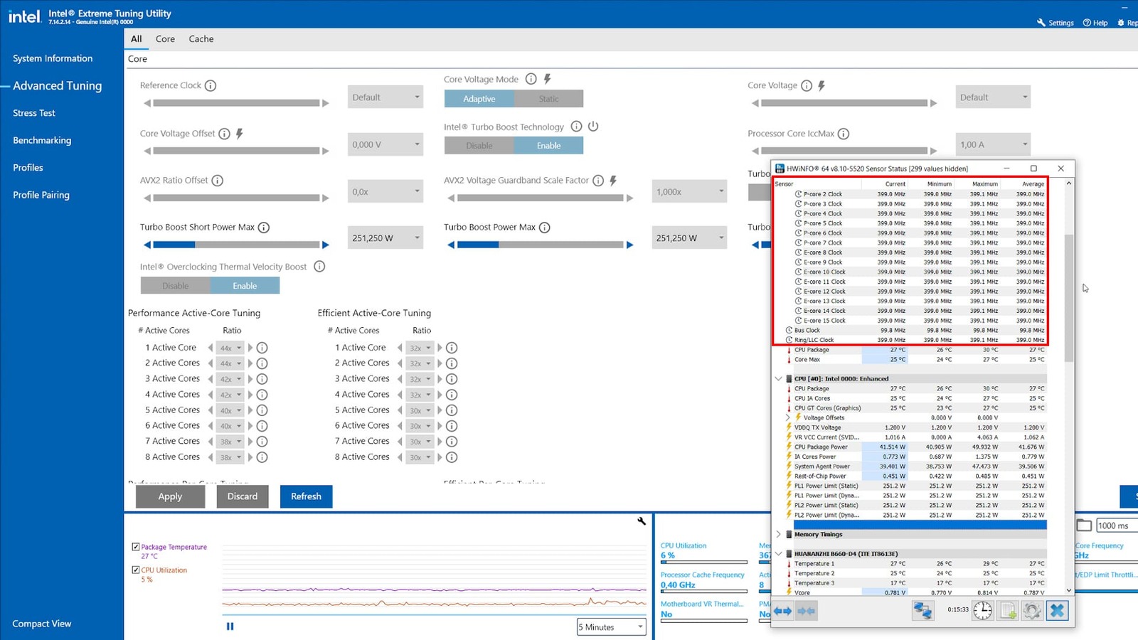The width and height of the screenshot is (1138, 640).
Task: Show info for Turbo Boost Power Max
Action: click(545, 228)
